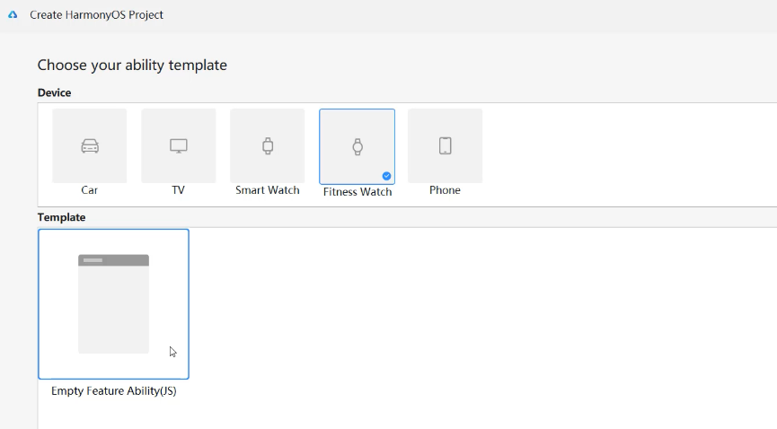Select the Empty Feature Ability(JS) template thumbnail
This screenshot has width=777, height=429.
tap(113, 304)
